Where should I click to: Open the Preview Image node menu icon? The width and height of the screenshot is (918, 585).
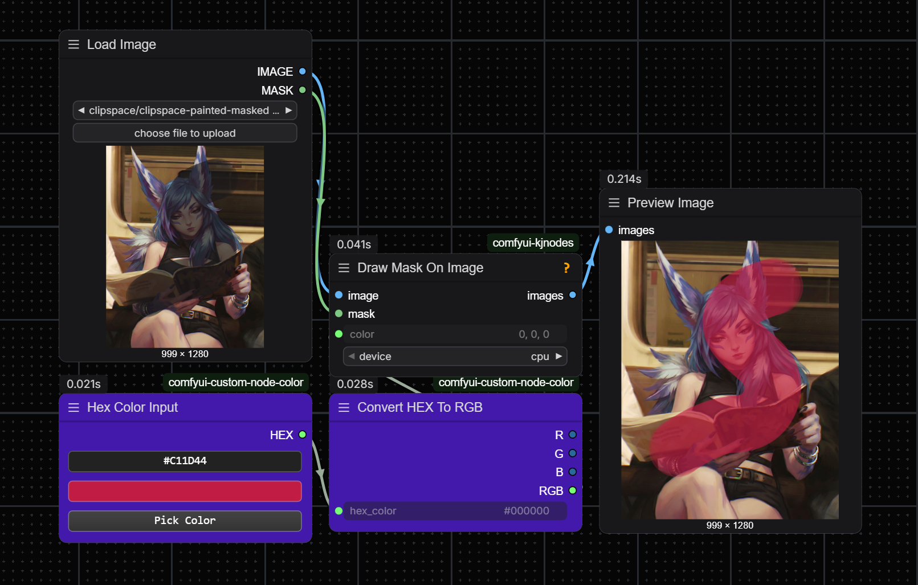coord(614,203)
